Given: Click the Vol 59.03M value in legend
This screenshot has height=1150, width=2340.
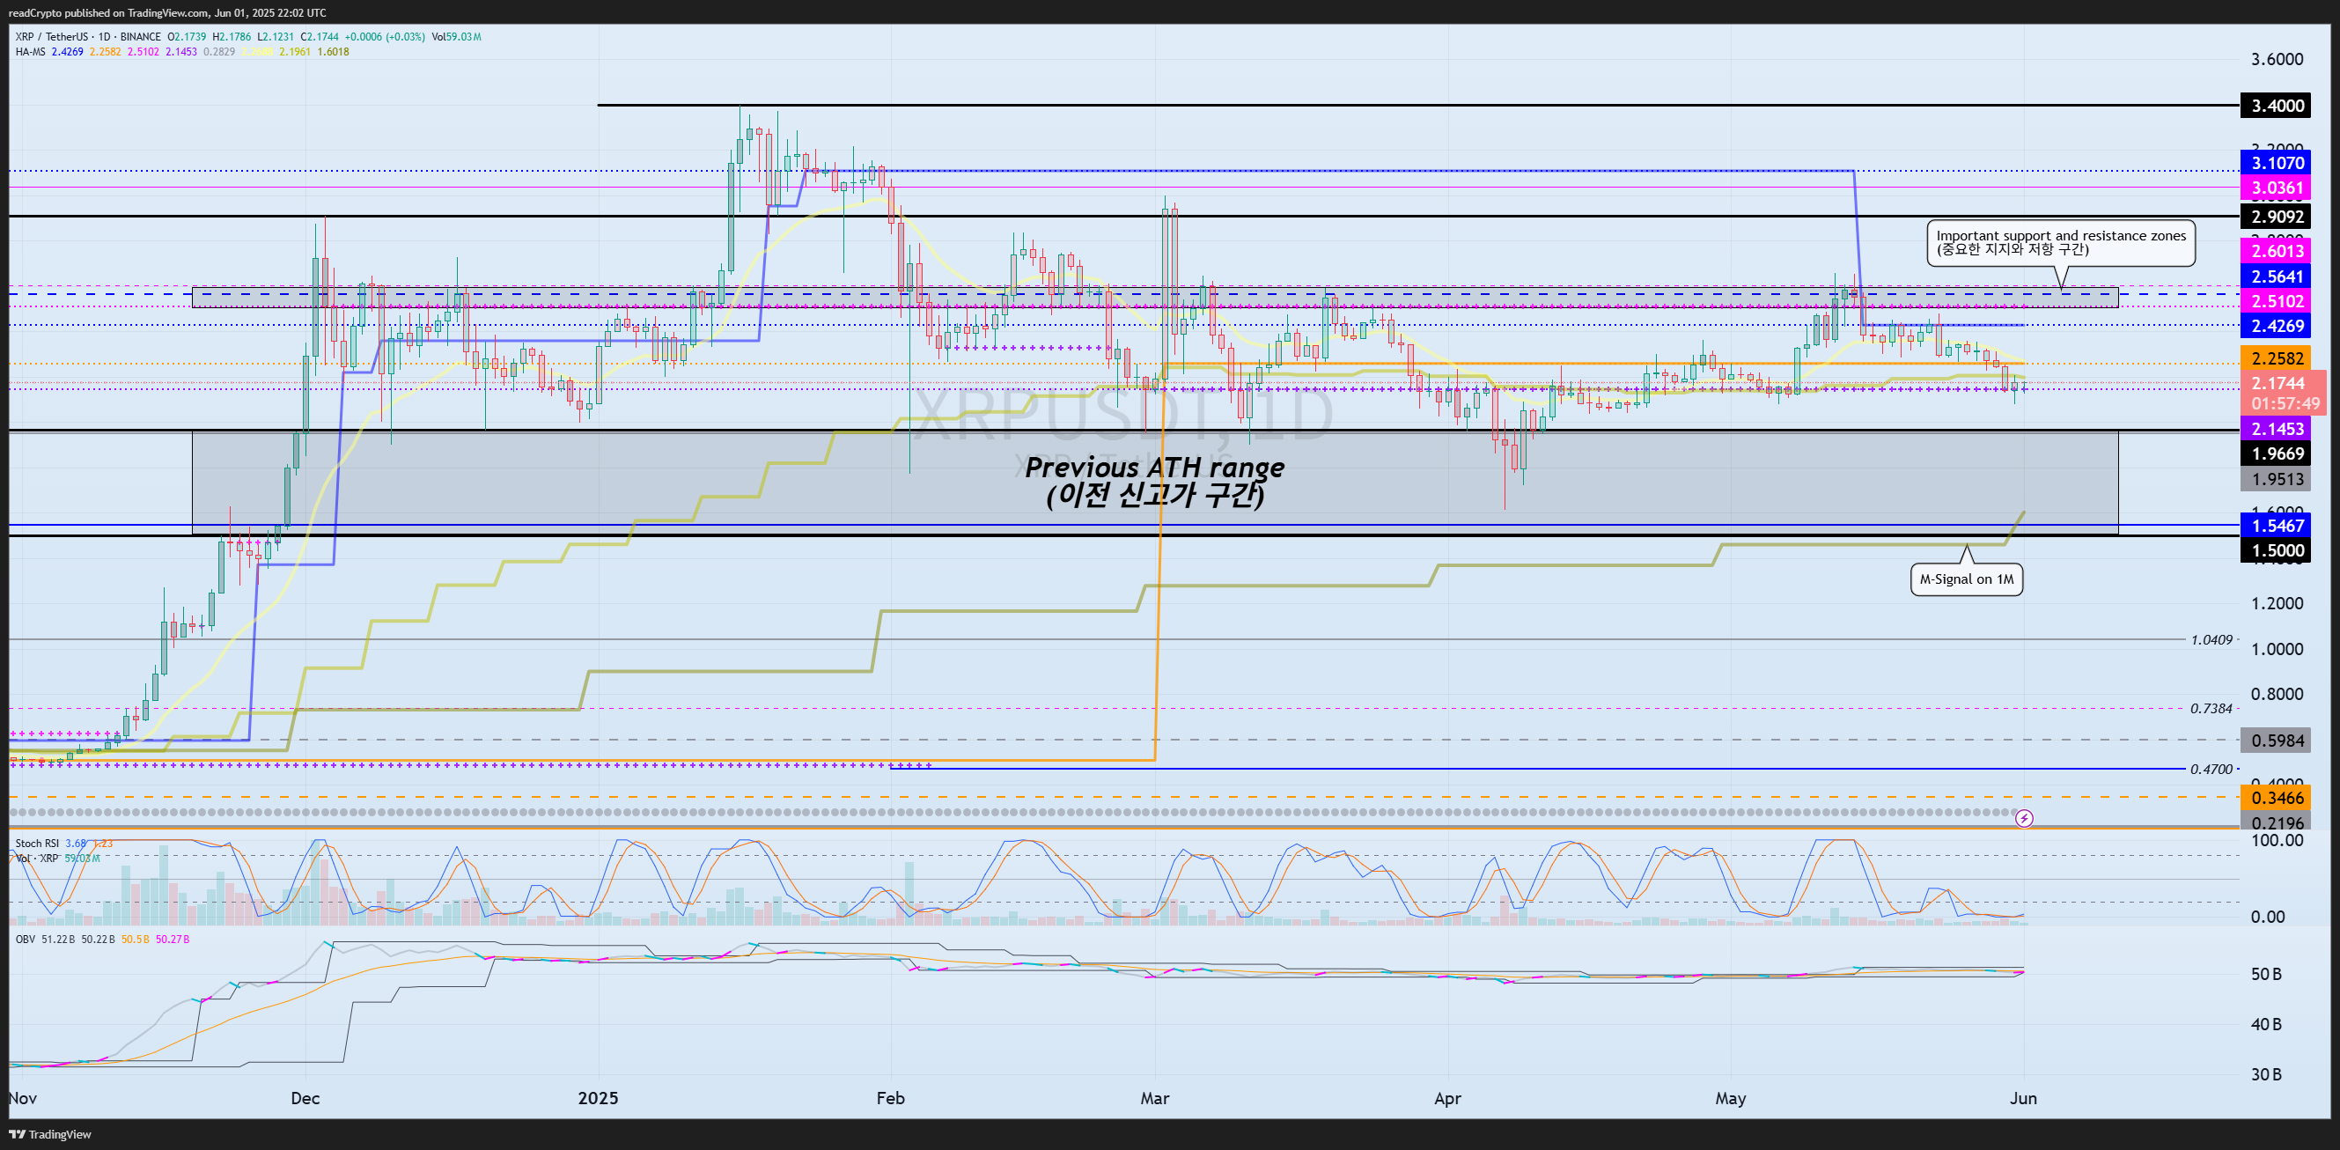Looking at the screenshot, I should (x=456, y=36).
